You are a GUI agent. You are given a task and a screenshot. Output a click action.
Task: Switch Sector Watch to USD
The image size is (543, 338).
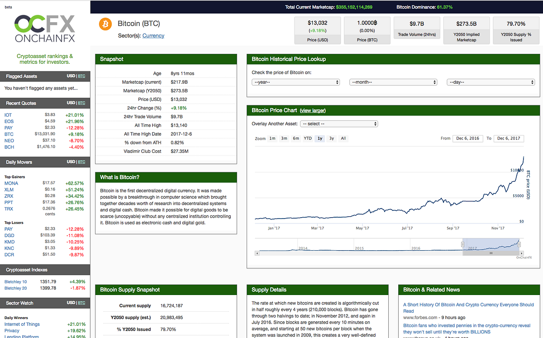[71, 303]
